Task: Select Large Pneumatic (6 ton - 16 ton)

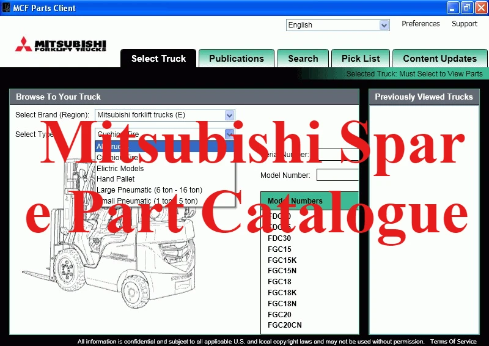Action: pos(165,190)
